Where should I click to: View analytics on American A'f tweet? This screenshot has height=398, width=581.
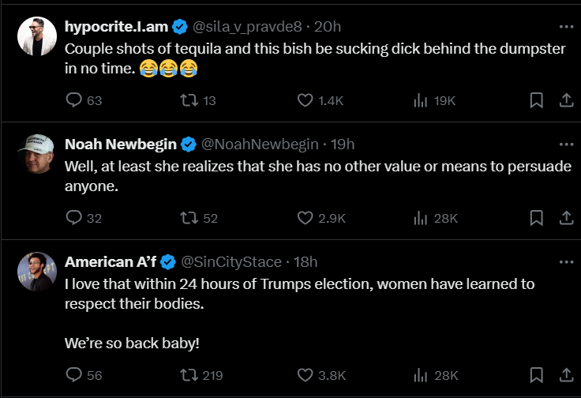(x=422, y=375)
